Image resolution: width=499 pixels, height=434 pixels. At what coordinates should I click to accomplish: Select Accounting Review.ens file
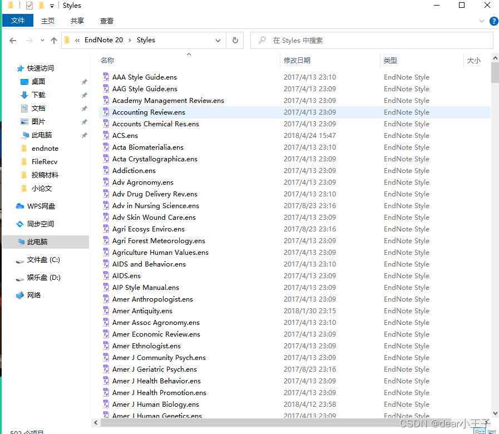click(295, 112)
